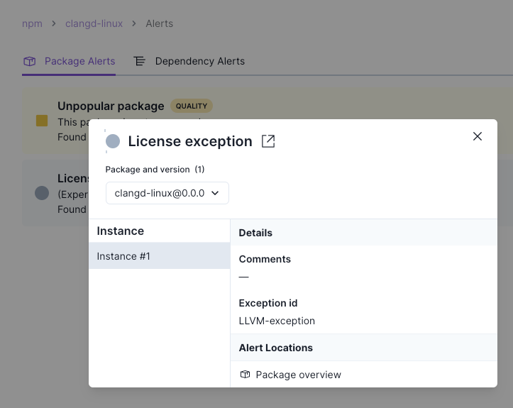
Task: Click the package icon beside Package overview
Action: click(245, 375)
